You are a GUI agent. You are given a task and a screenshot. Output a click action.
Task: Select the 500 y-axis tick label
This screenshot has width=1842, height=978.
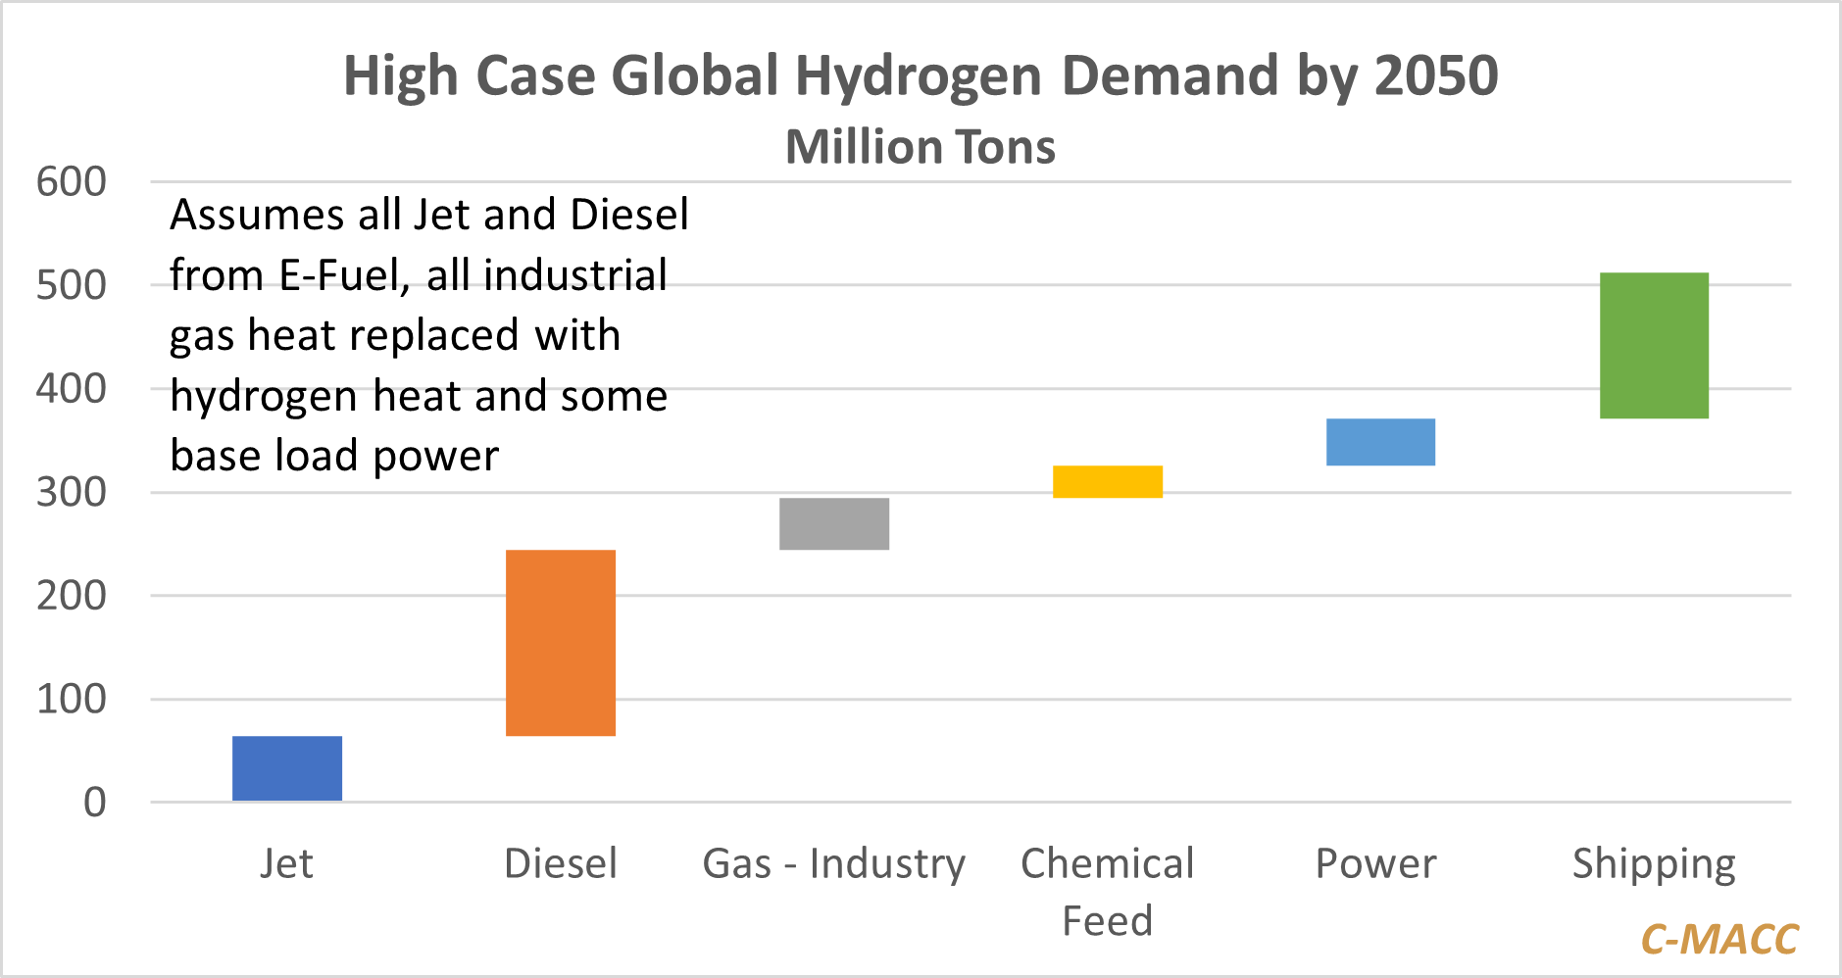click(x=72, y=285)
